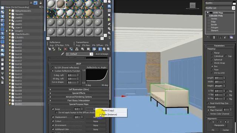This screenshot has height=133, width=237.
Task: Click the red X reset material icon
Action: tap(65, 49)
